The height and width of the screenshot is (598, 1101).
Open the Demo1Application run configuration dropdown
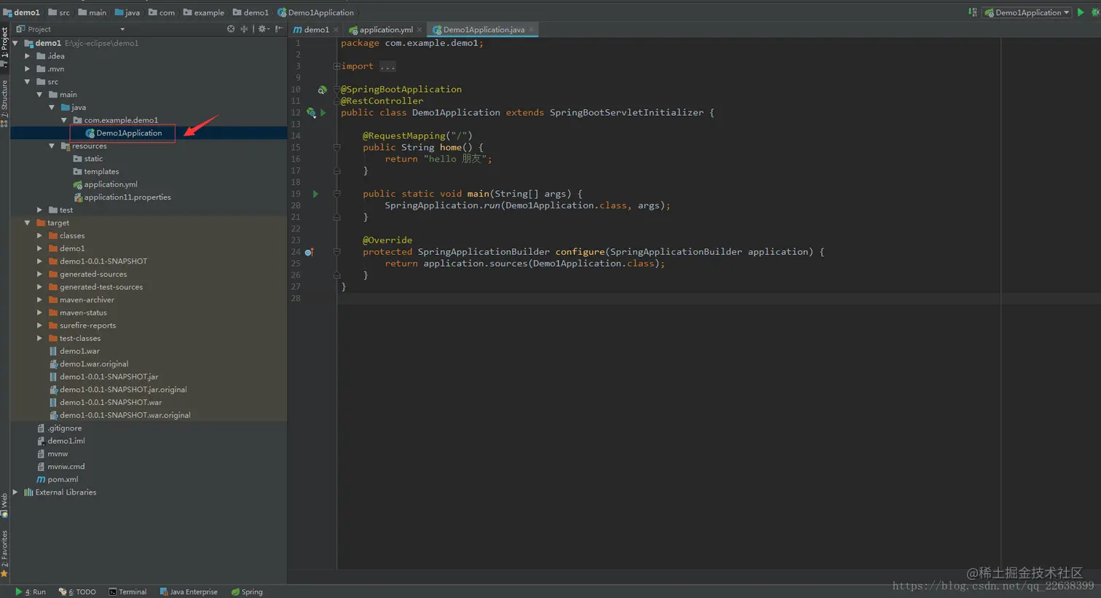(x=1027, y=12)
